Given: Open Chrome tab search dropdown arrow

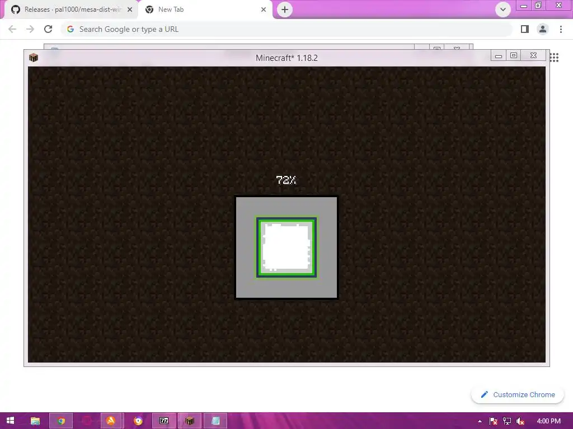Looking at the screenshot, I should (x=503, y=9).
